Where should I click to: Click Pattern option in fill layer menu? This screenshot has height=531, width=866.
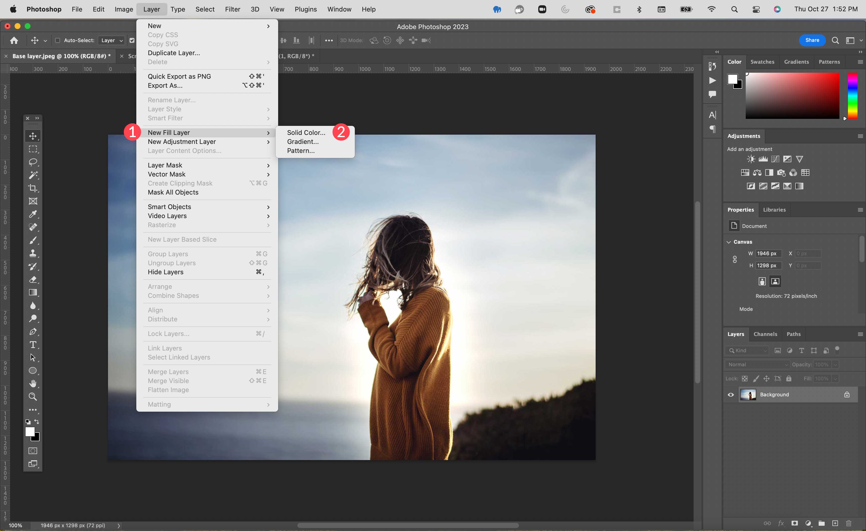[301, 150]
